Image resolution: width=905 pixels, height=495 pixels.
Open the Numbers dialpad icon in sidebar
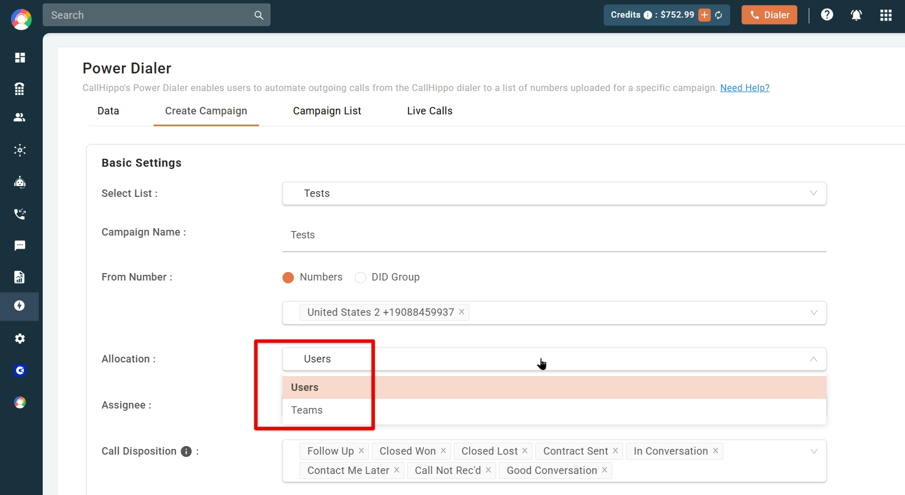[20, 89]
